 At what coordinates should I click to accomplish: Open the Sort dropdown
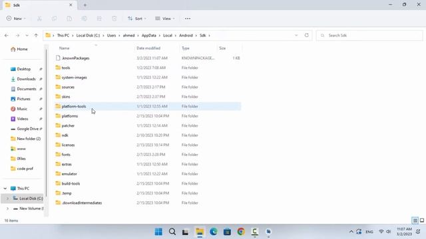(137, 19)
